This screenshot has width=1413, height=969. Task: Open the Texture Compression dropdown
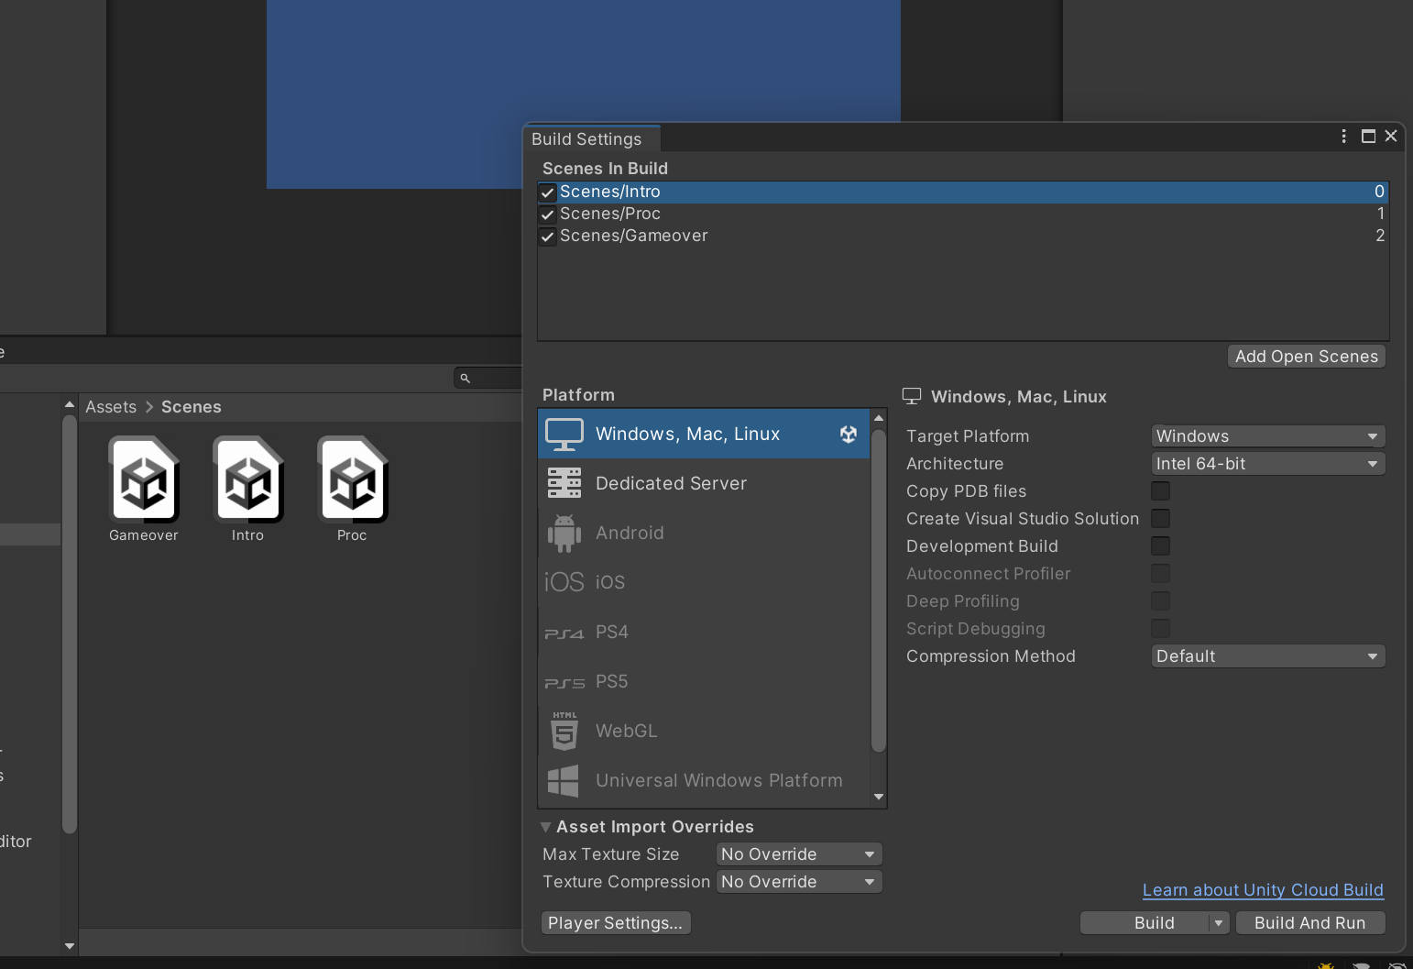point(799,882)
